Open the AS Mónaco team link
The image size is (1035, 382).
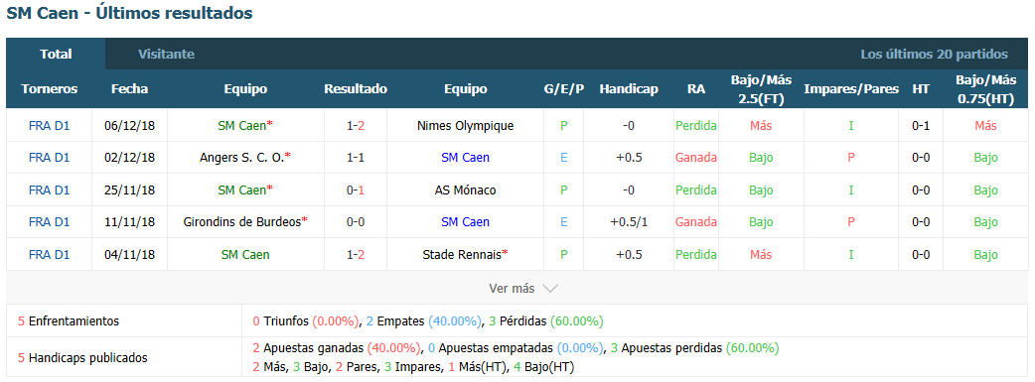(x=466, y=191)
